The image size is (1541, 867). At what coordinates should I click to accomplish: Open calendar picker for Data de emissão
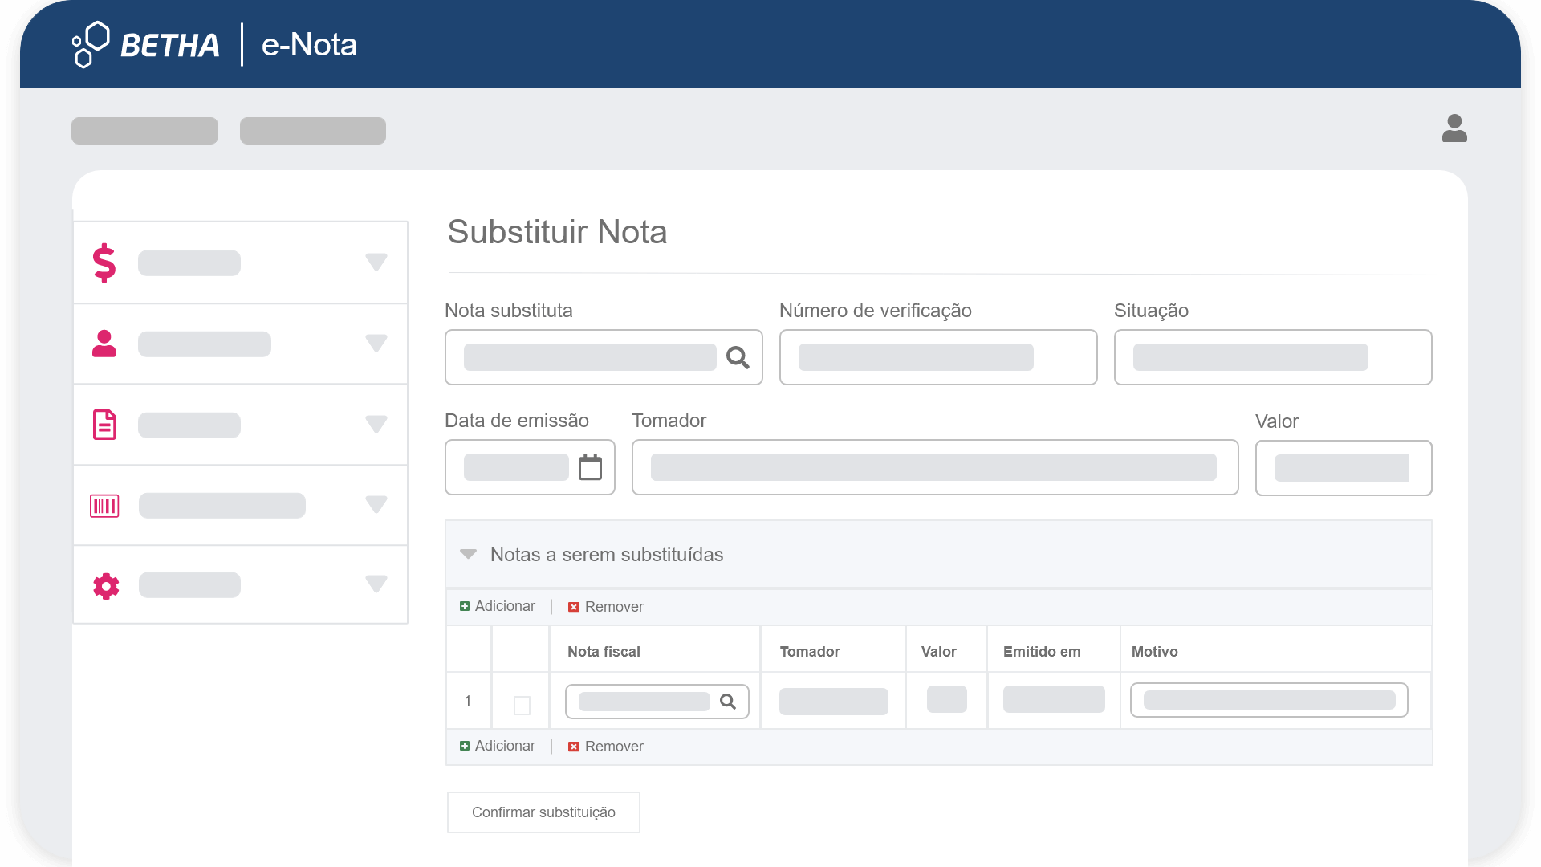click(x=590, y=467)
